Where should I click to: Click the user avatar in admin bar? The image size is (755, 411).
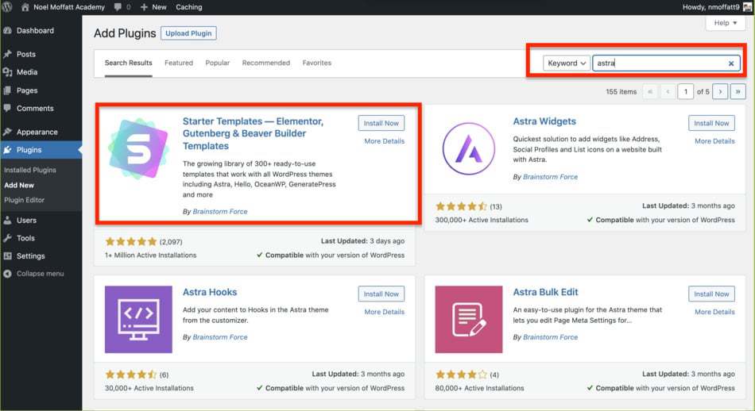click(747, 7)
